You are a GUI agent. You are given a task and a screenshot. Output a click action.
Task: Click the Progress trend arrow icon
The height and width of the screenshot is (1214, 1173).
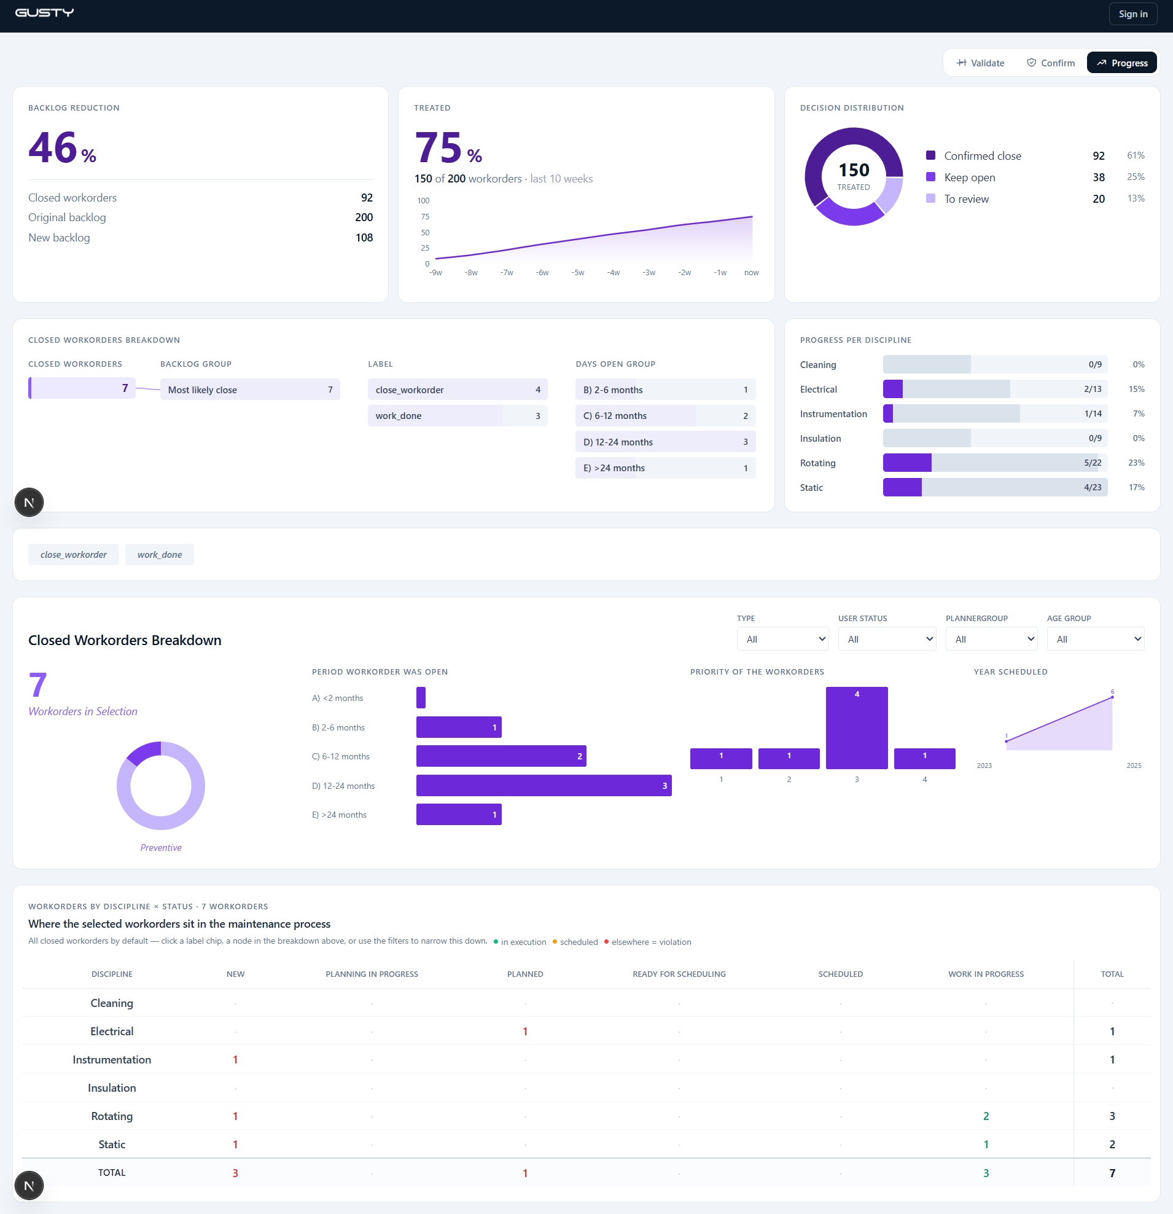[1102, 63]
